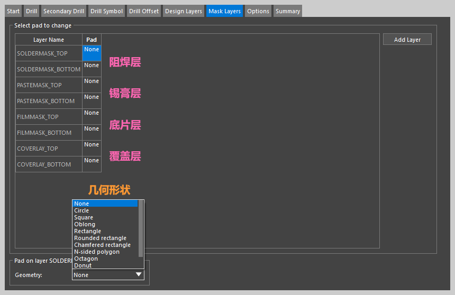Click the COVERLAY_BOTTOM pad cell
The width and height of the screenshot is (455, 295).
point(92,164)
